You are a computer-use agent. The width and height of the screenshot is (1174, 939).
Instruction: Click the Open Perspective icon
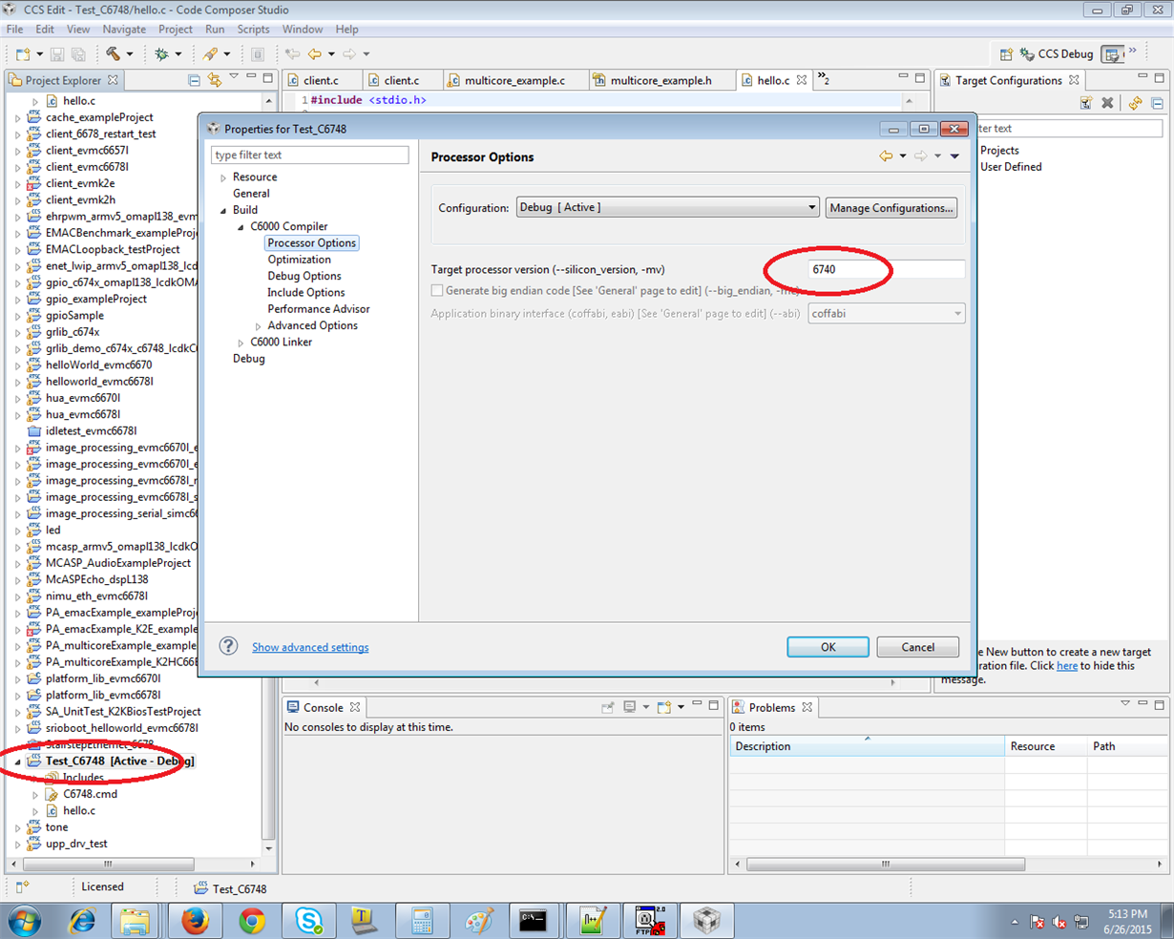point(1006,54)
